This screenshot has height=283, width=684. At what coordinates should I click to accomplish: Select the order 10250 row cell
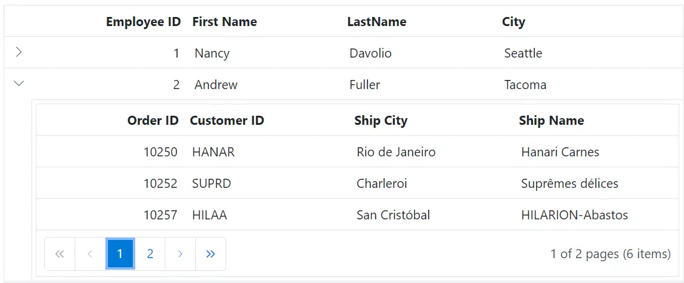(x=160, y=152)
